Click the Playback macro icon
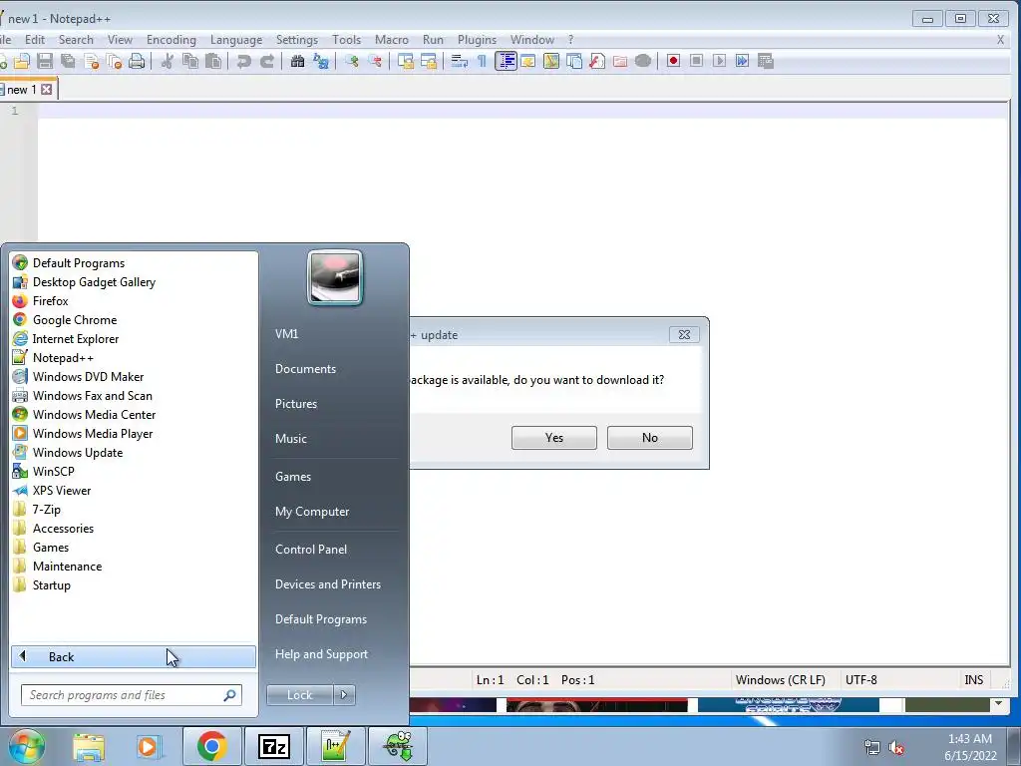The width and height of the screenshot is (1021, 766). 720,61
